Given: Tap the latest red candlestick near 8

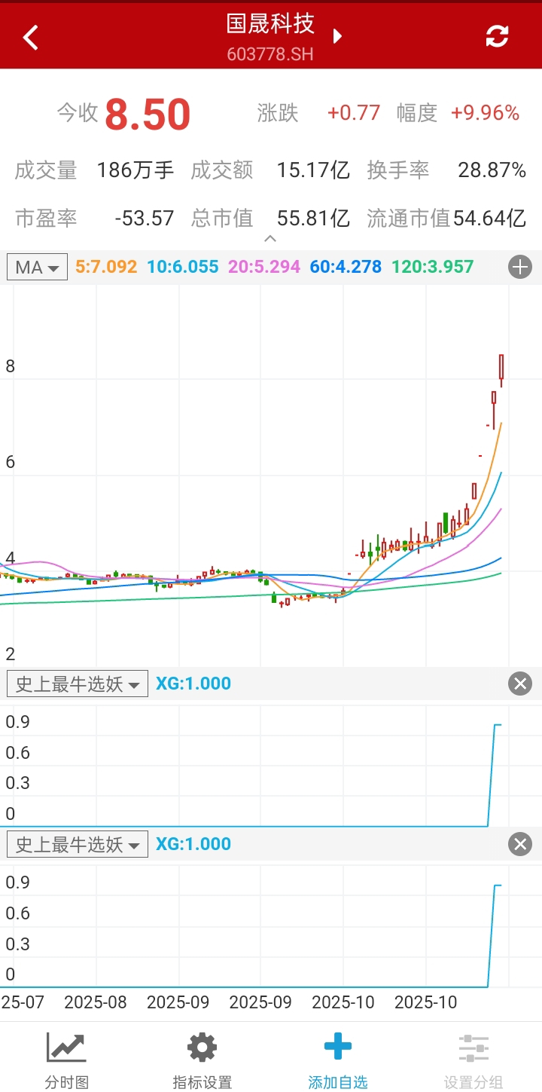Looking at the screenshot, I should [501, 369].
